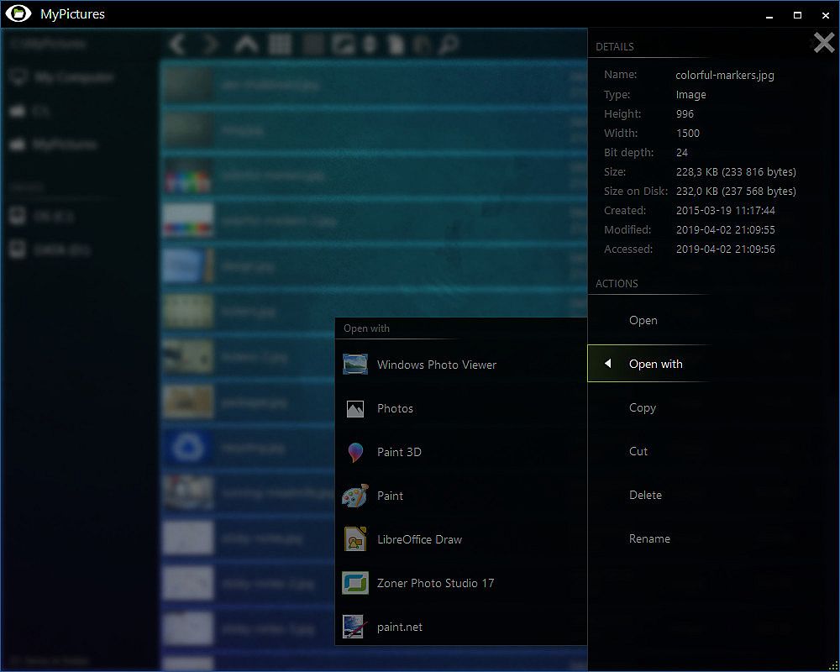Screen dimensions: 840x672
Task: Click the paint.net icon
Action: coord(355,627)
